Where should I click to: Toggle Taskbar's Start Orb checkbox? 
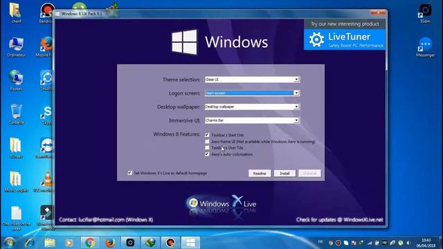point(207,135)
